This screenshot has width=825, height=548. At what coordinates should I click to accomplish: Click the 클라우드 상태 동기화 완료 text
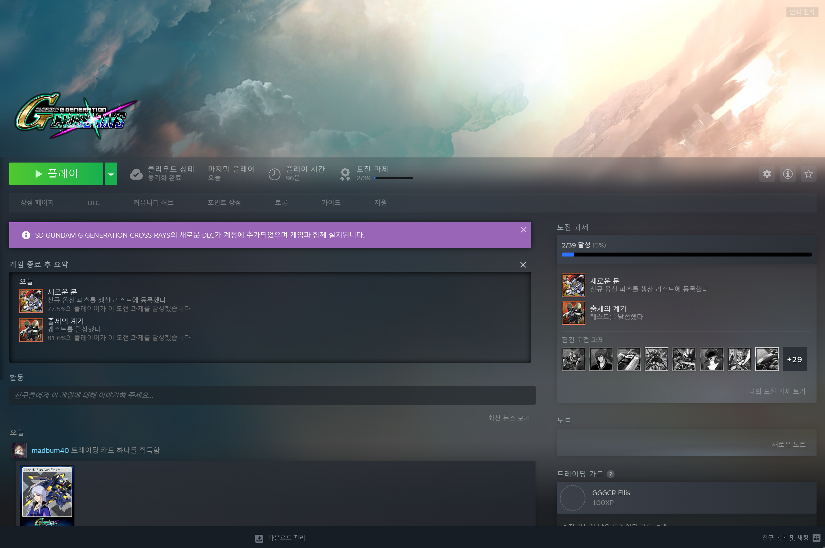click(170, 173)
